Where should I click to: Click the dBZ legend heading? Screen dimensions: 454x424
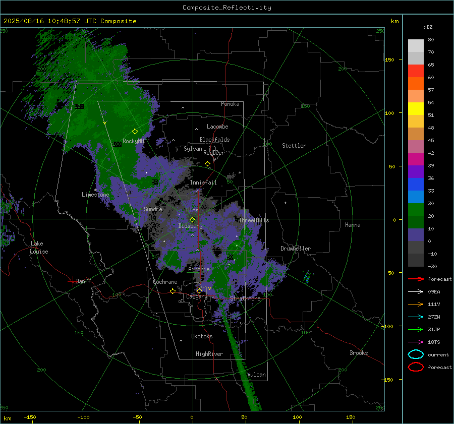[x=428, y=27]
